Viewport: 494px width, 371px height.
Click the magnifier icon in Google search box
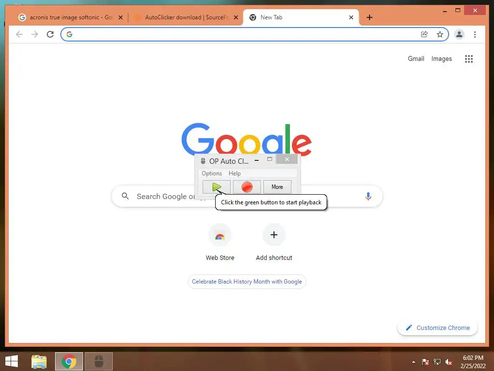(x=125, y=196)
